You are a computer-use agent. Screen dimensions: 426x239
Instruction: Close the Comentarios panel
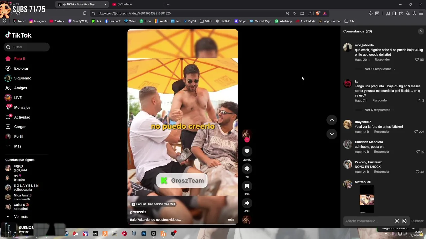[x=421, y=31]
